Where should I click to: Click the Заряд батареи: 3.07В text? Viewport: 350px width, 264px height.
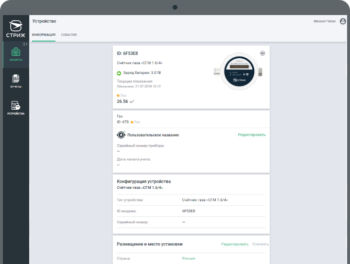[142, 73]
